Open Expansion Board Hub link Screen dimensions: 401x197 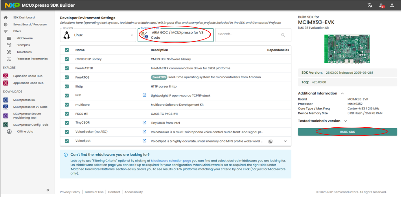point(28,76)
